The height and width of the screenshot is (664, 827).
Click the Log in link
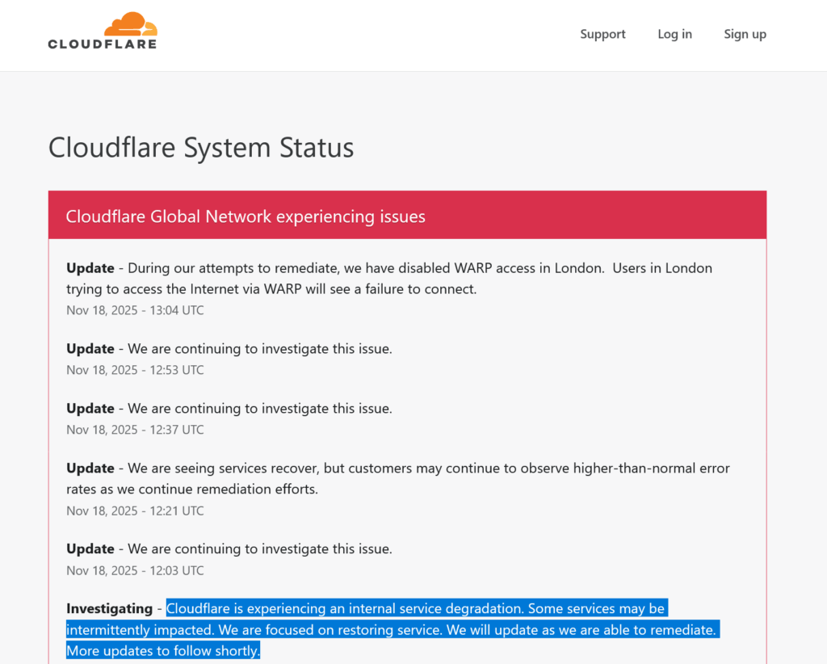674,34
